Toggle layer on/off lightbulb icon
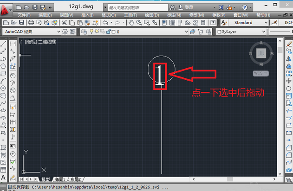Image resolution: width=293 pixels, height=191 pixels. [91, 32]
